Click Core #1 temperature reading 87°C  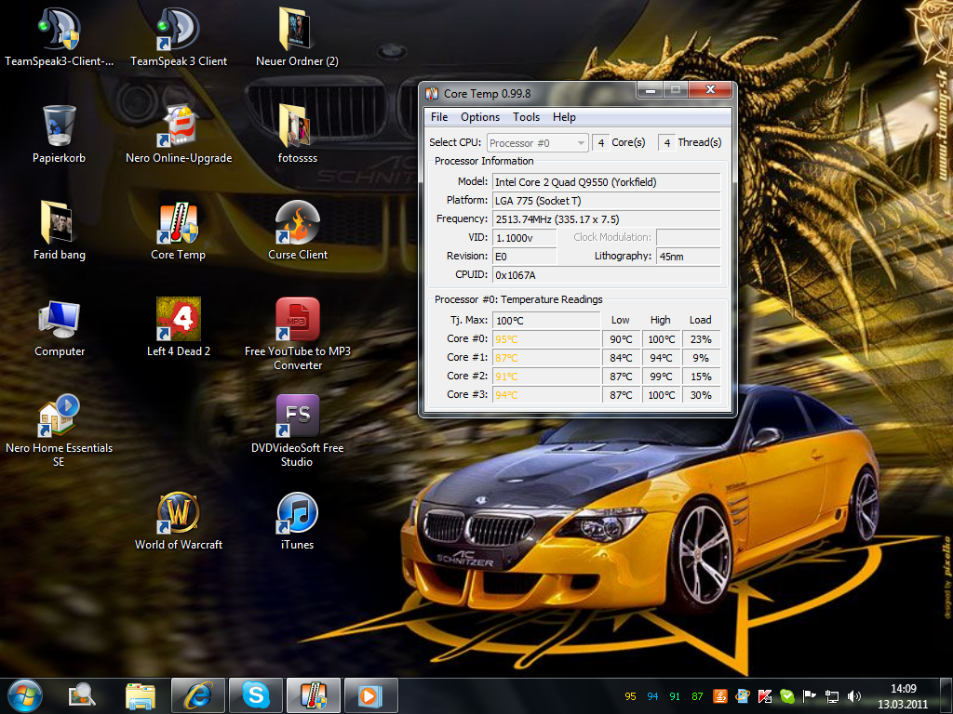546,358
